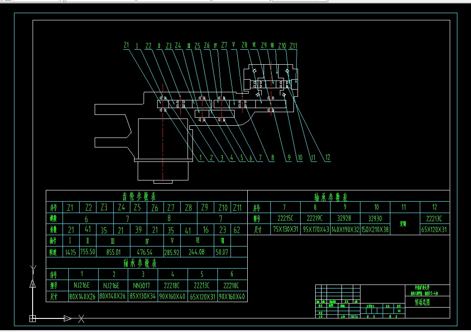Select speed value 755.50
The image size is (471, 332).
[88, 251]
